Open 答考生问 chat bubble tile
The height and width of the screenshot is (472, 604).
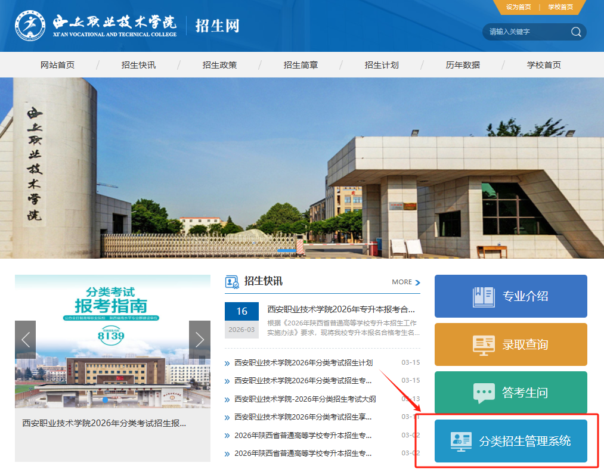[x=510, y=393]
